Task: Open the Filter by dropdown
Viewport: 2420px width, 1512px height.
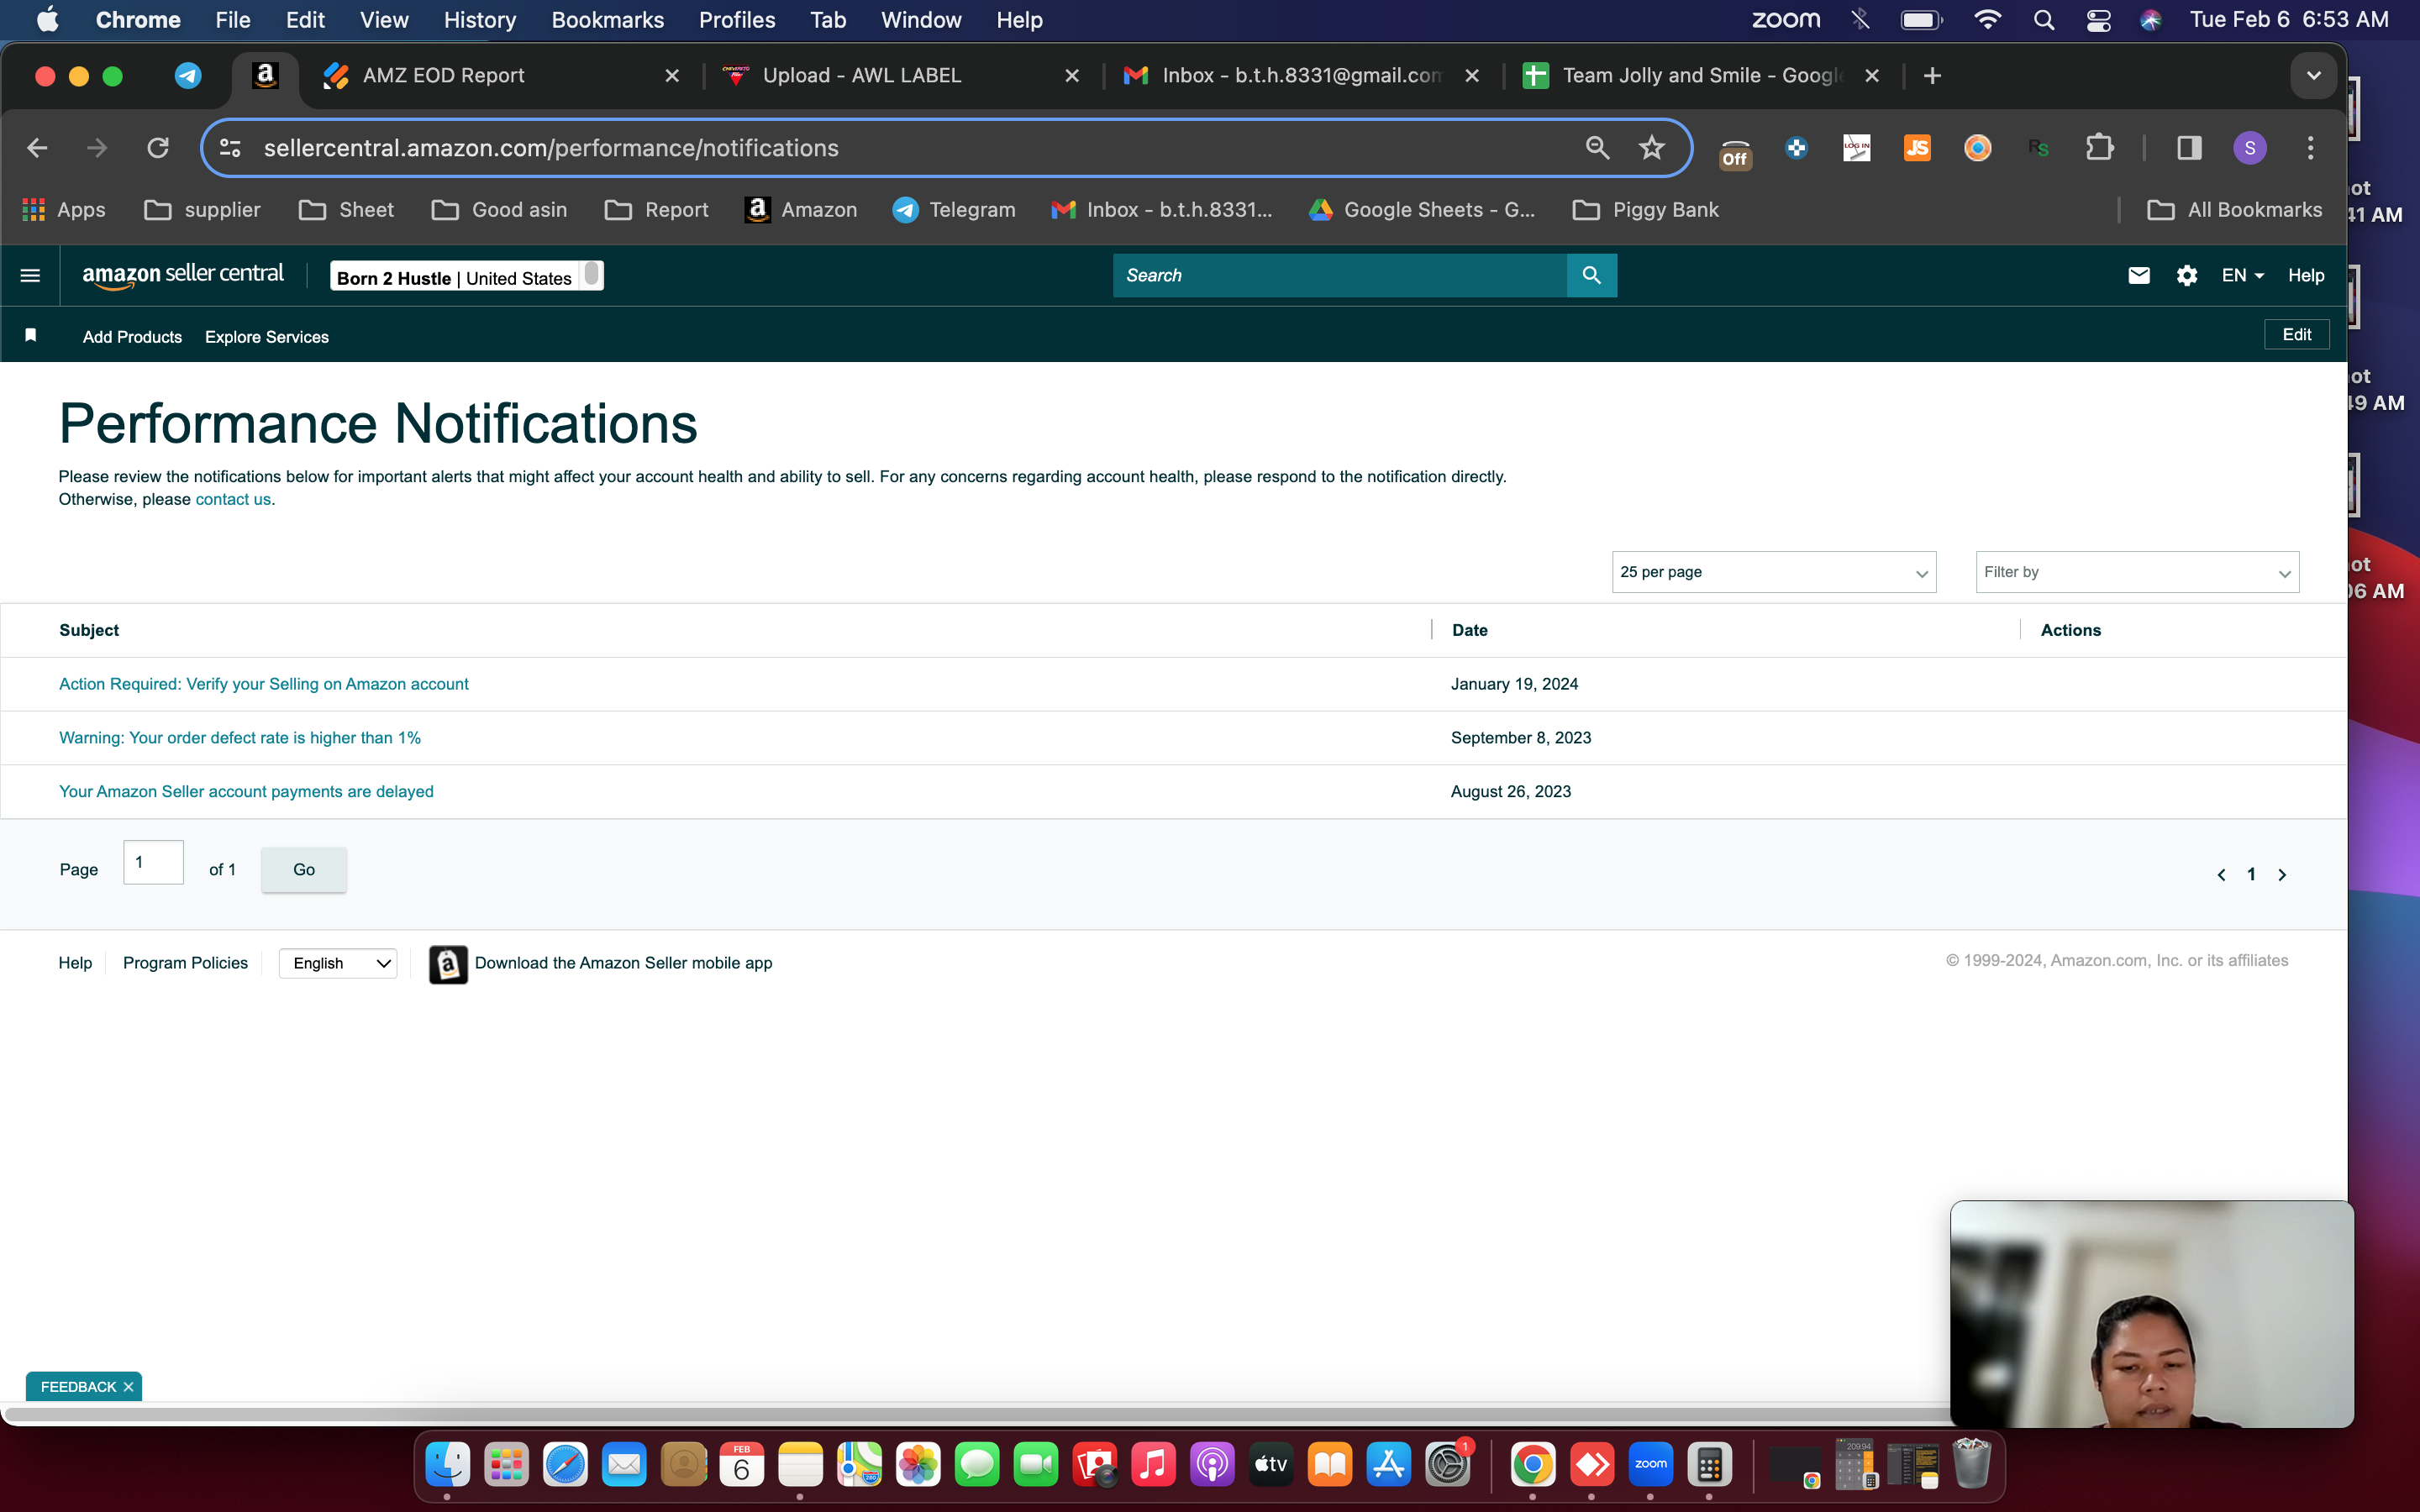Action: [x=2137, y=572]
